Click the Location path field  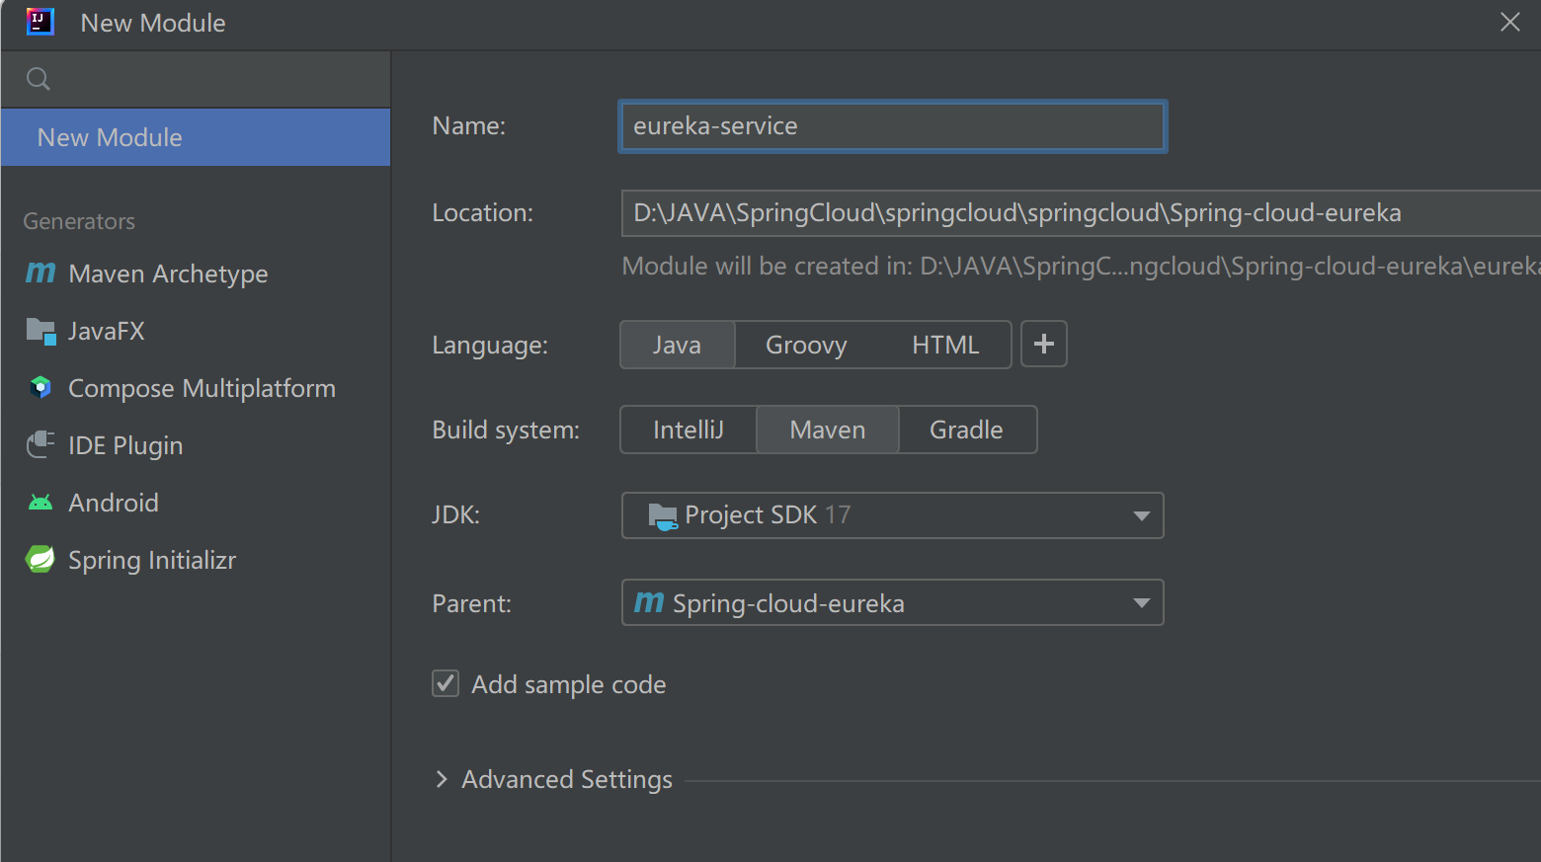tap(1081, 213)
